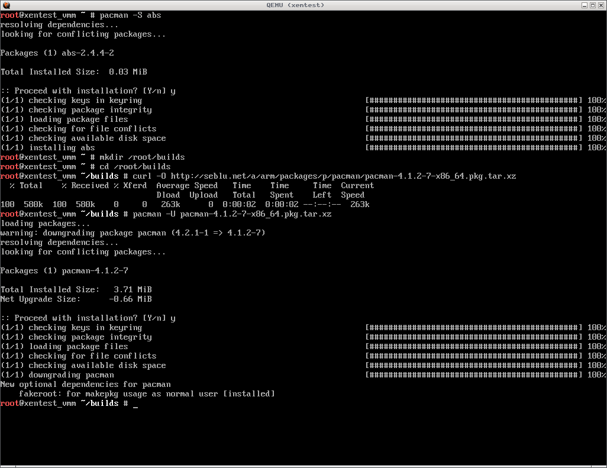
Task: Click the fakeroot optional dependency line
Action: pyautogui.click(x=147, y=394)
